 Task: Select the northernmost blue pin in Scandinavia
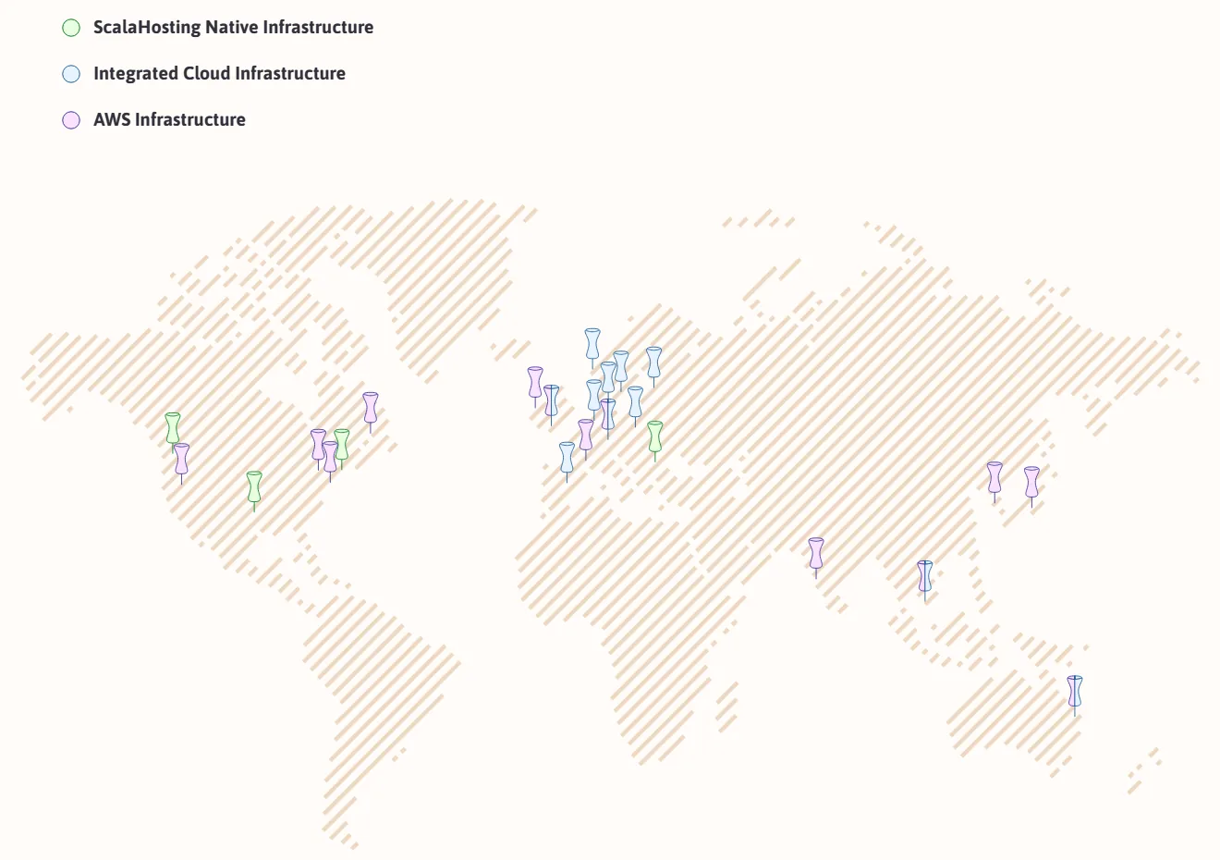click(592, 346)
